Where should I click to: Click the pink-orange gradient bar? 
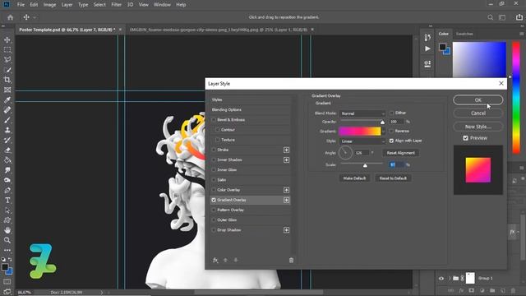(x=360, y=132)
